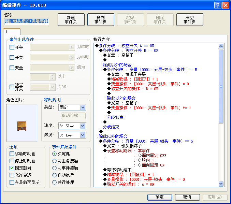Click scrollbar down arrow in command list
This screenshot has height=204, width=231.
pyautogui.click(x=221, y=184)
